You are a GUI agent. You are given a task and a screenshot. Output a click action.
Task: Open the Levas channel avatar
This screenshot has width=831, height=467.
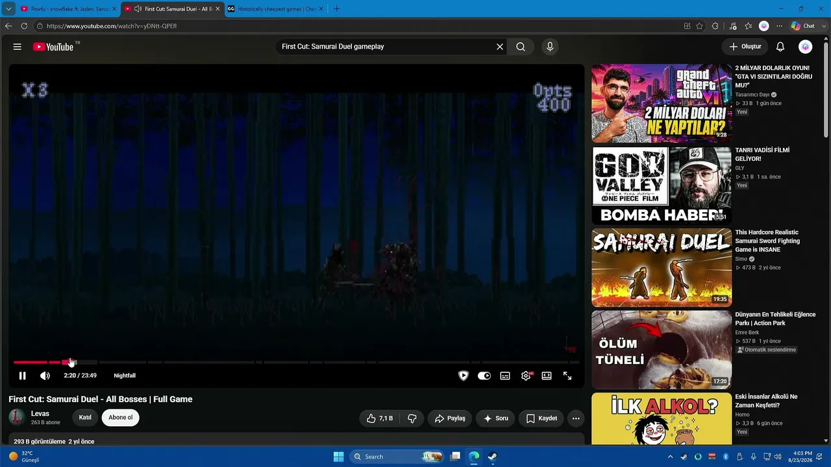pyautogui.click(x=17, y=417)
